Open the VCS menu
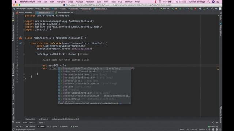 pos(120,1)
